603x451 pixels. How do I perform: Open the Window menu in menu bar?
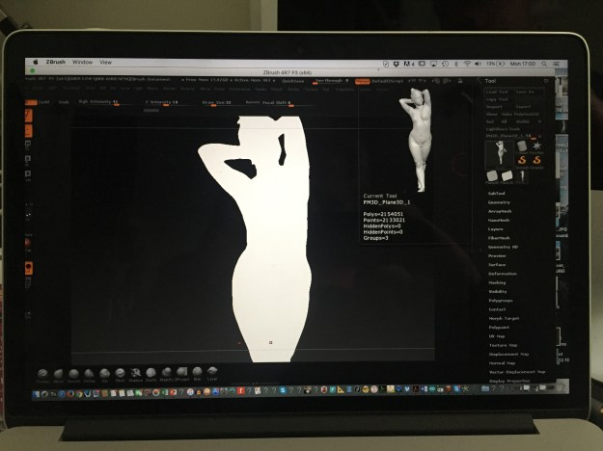click(82, 62)
